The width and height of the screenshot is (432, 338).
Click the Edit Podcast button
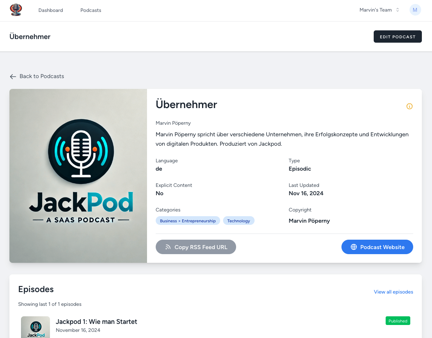coord(398,37)
